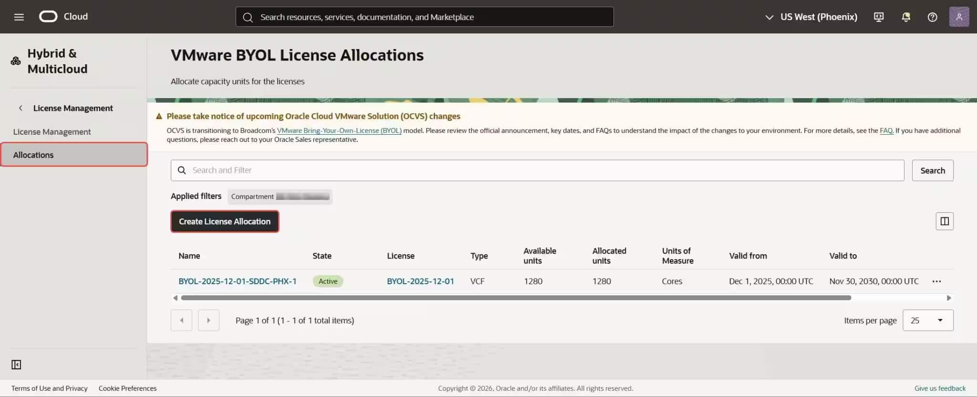Open the user profile avatar menu
This screenshot has height=397, width=977.
[959, 17]
